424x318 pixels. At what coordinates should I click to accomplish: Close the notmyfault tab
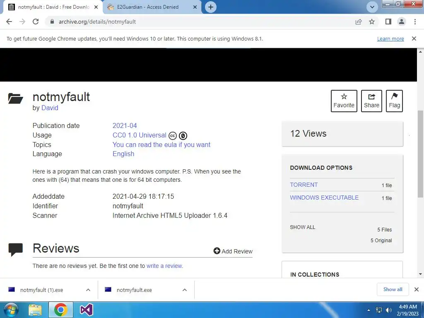point(96,7)
